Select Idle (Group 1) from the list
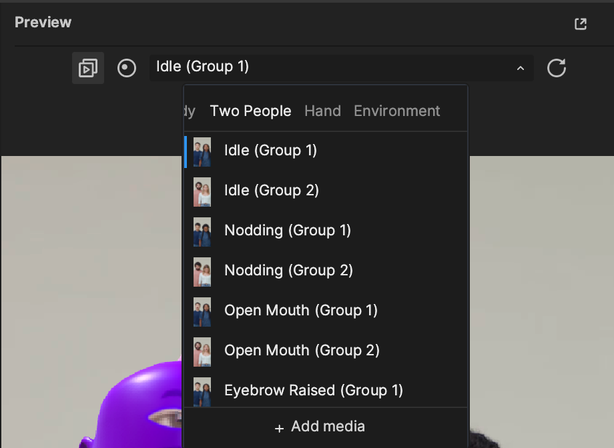Image resolution: width=614 pixels, height=448 pixels. [326, 152]
